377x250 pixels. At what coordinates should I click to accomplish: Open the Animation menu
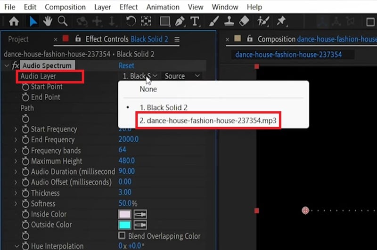163,7
